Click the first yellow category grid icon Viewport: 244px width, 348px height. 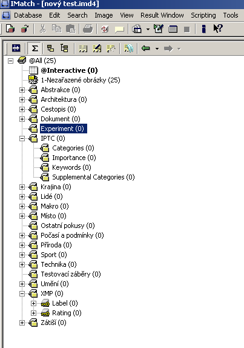click(x=83, y=48)
